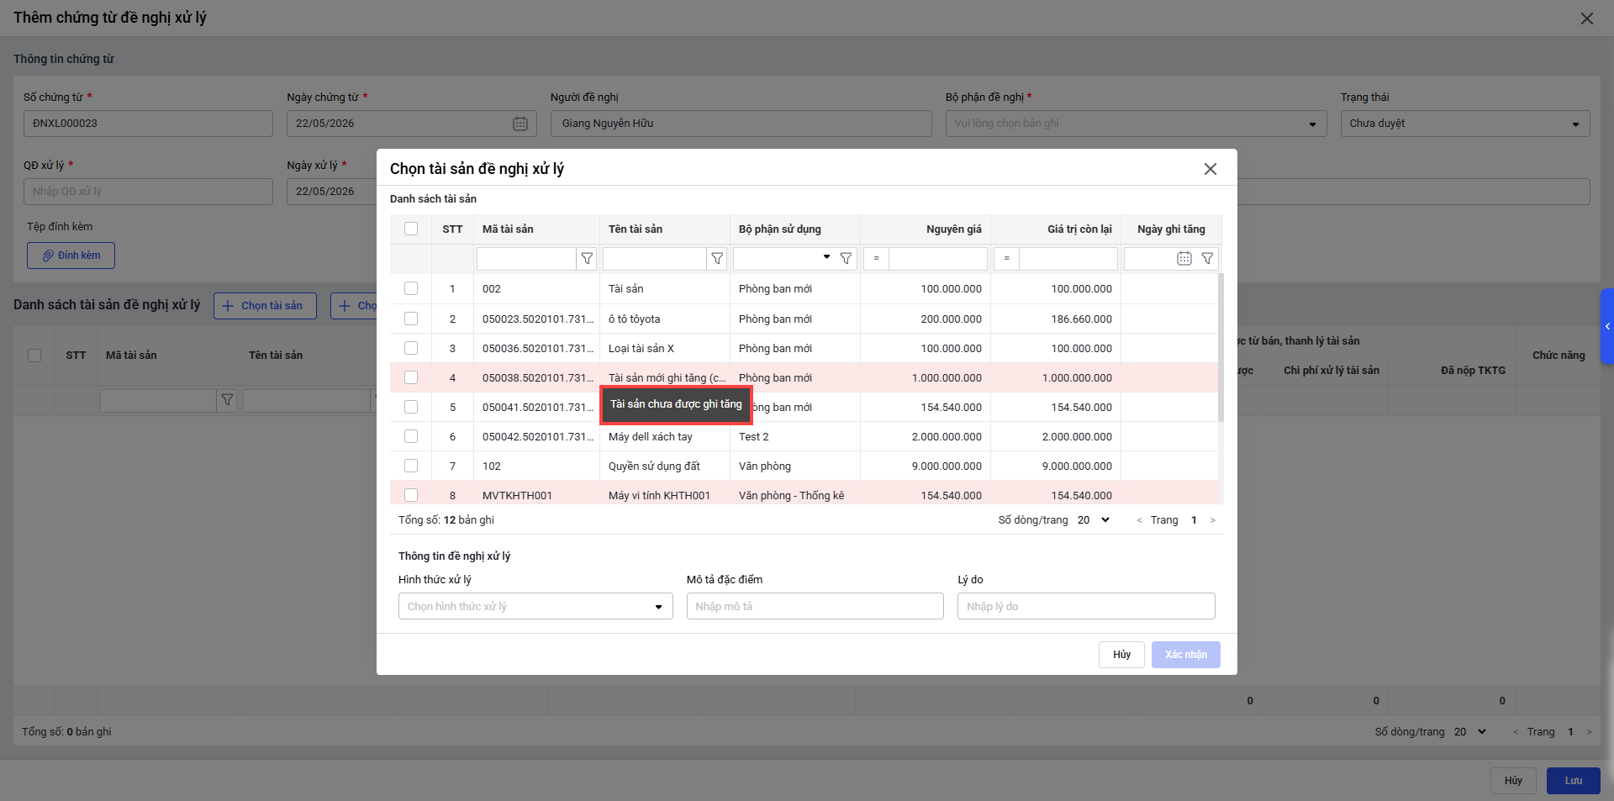Click the filter icon for Mã tài sản column
This screenshot has width=1614, height=801.
587,259
